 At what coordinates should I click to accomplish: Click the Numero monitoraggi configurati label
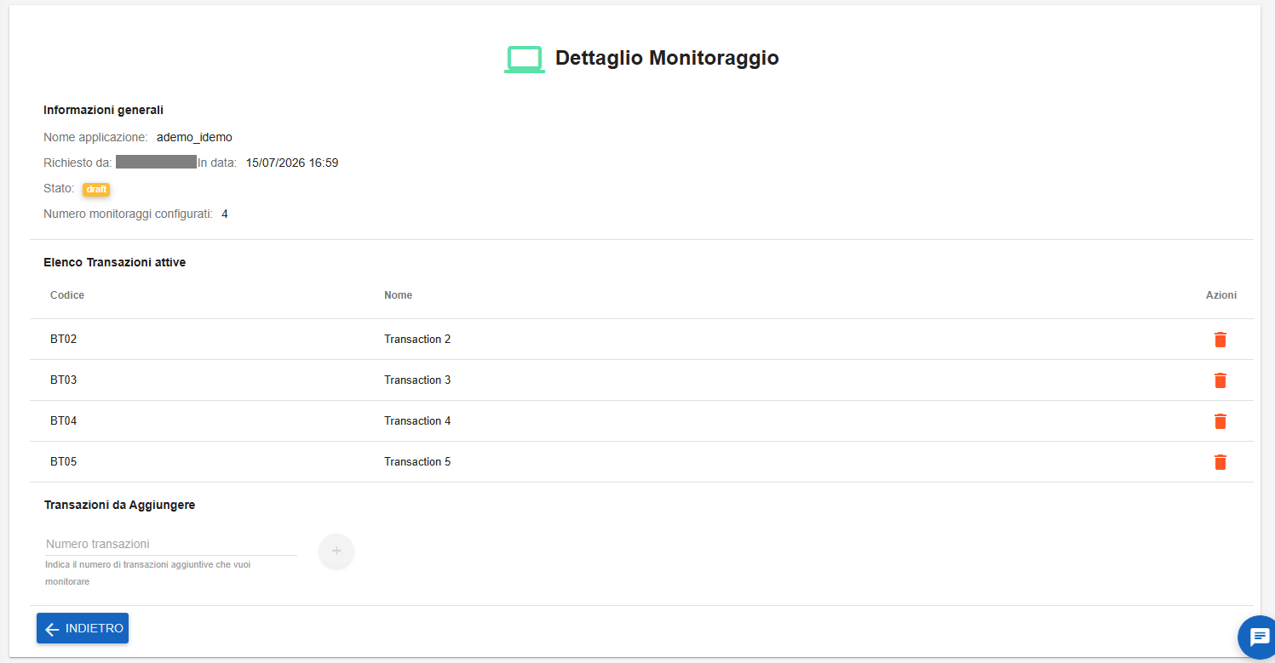tap(128, 214)
